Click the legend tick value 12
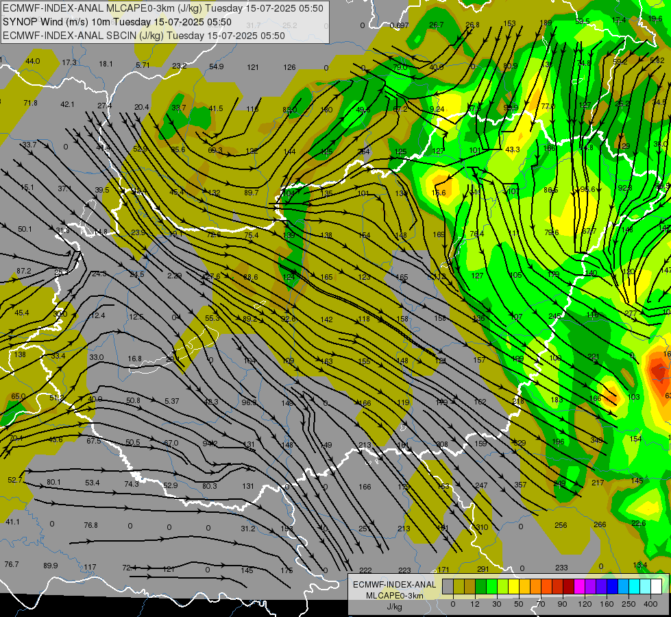The image size is (671, 617). pos(475,604)
